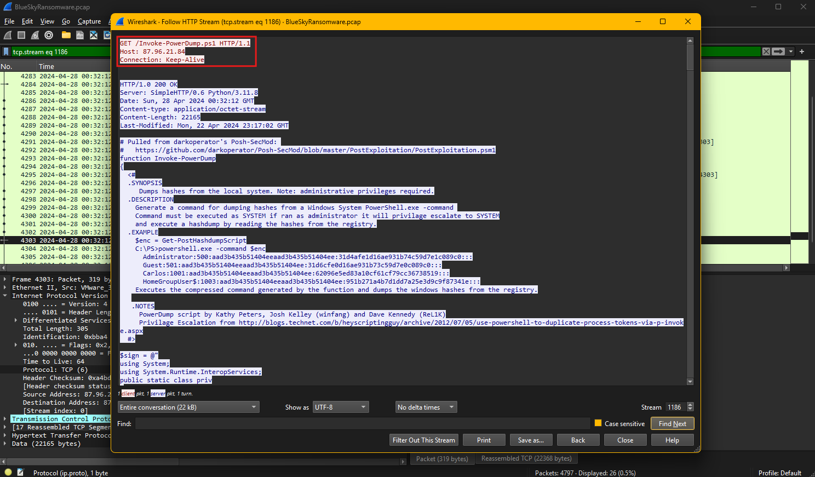Open the View menu

(47, 21)
